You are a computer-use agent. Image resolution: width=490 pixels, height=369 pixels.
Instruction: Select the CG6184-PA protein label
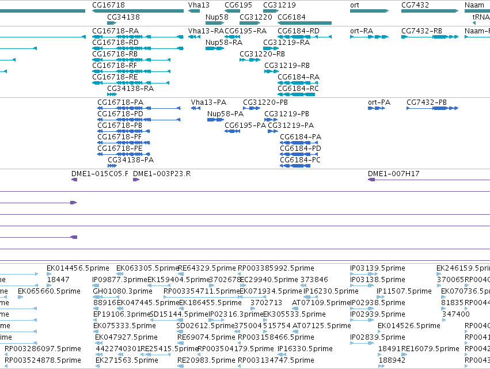301,137
